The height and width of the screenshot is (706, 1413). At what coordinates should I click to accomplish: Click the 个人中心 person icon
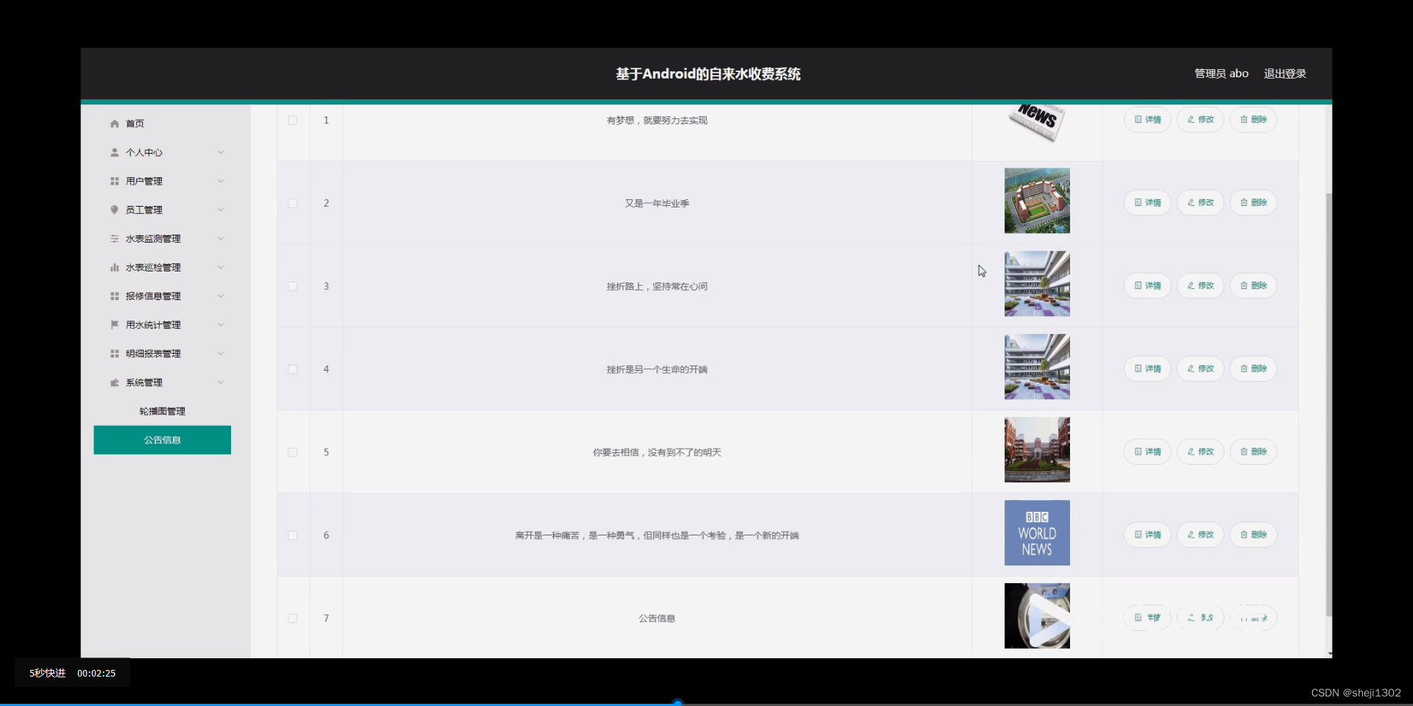pos(114,152)
